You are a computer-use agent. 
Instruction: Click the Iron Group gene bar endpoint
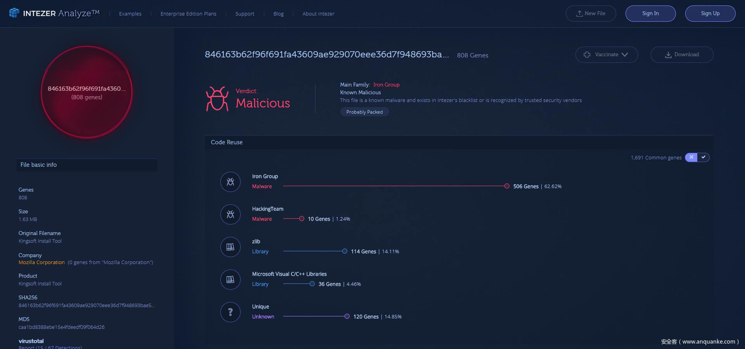tap(507, 186)
